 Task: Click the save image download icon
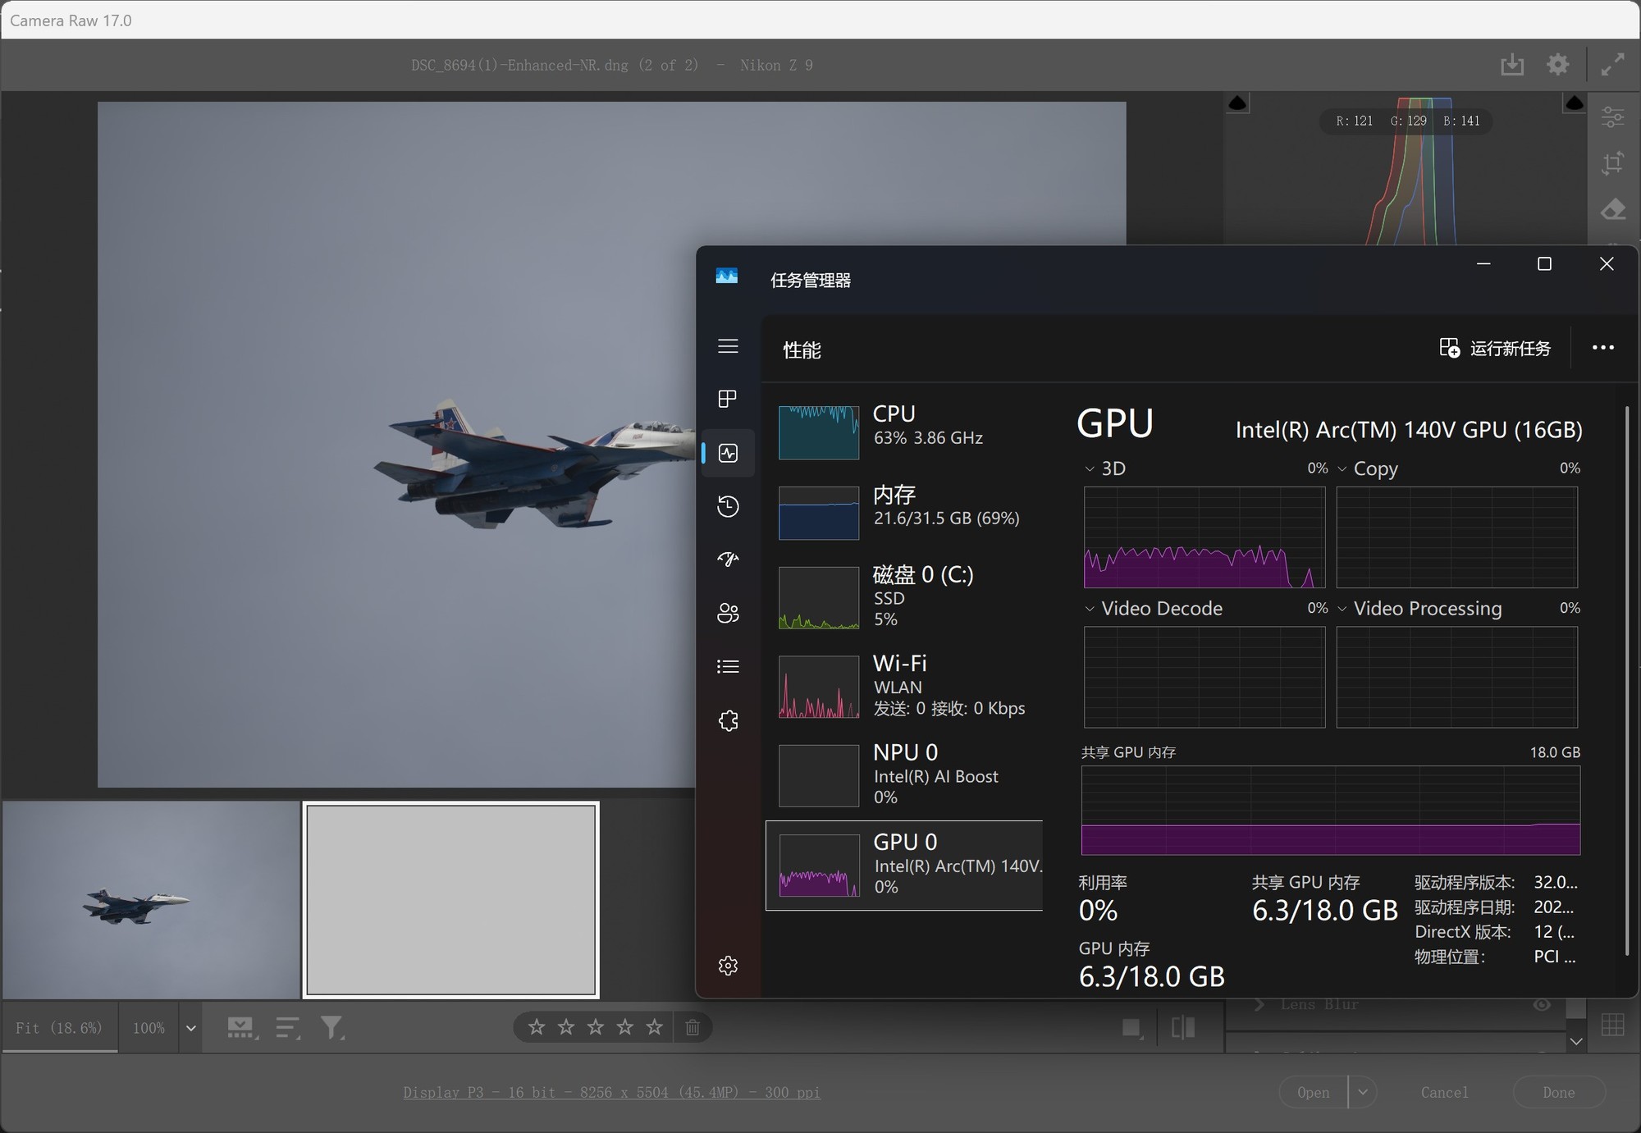[1511, 65]
